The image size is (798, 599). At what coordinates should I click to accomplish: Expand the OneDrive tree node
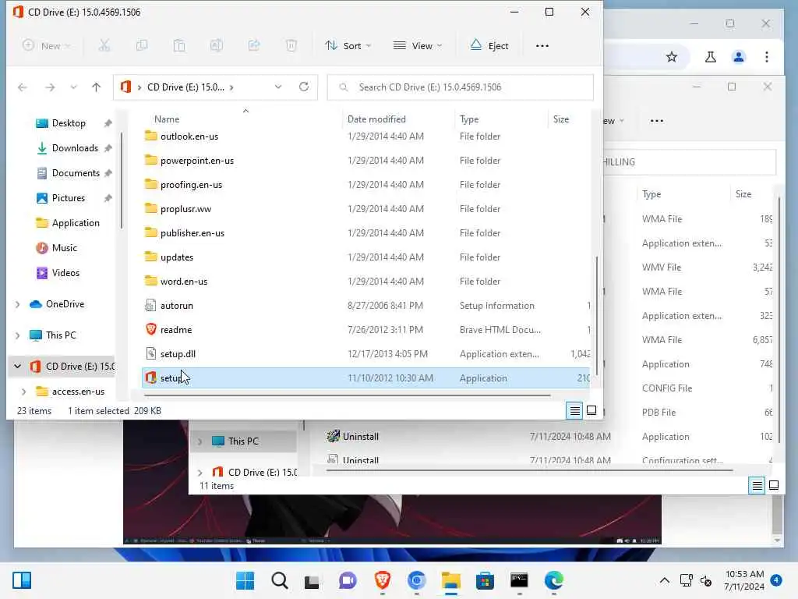point(18,305)
